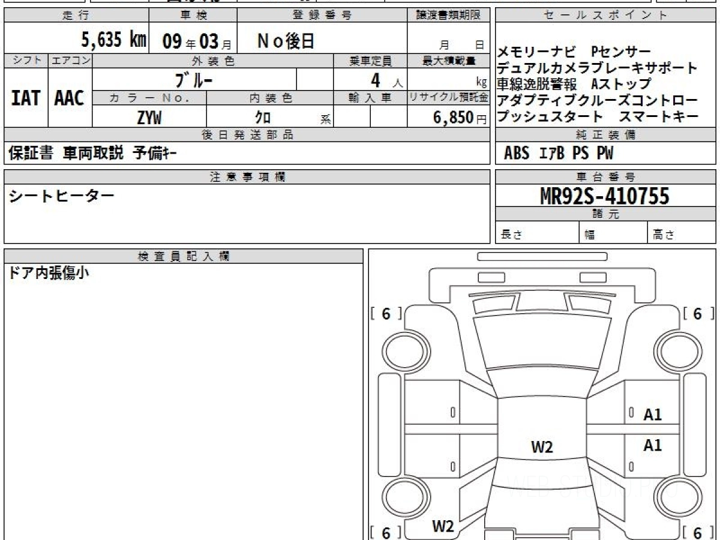Select the 車線逸脱警報 Aストップ line
The width and height of the screenshot is (720, 540).
[x=574, y=84]
